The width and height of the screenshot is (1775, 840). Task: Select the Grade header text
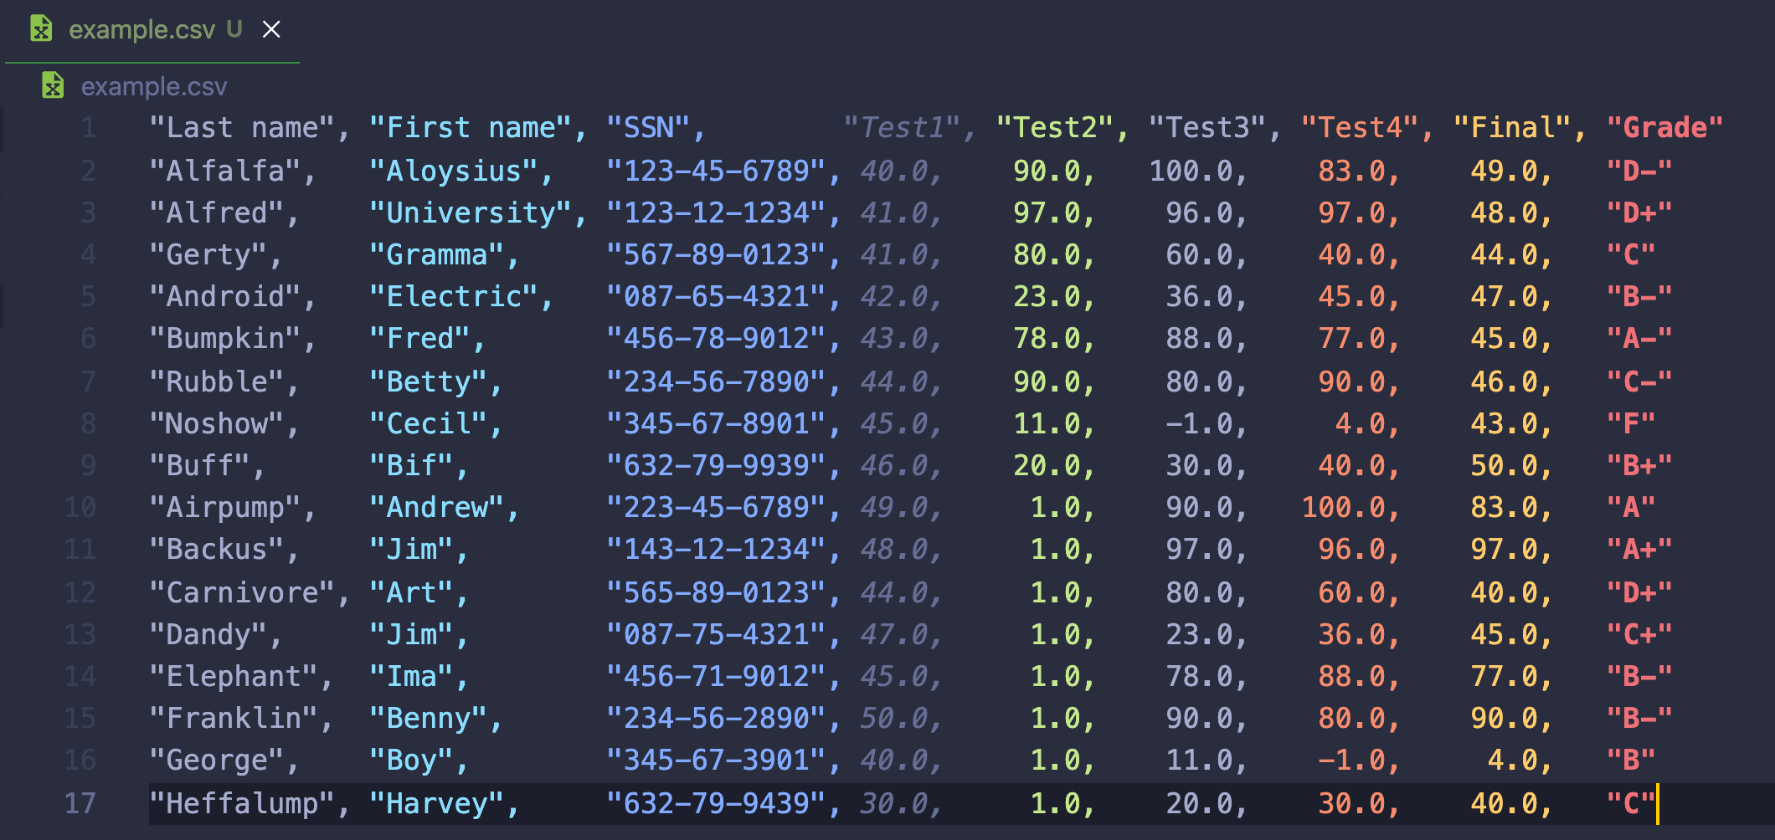click(1664, 126)
